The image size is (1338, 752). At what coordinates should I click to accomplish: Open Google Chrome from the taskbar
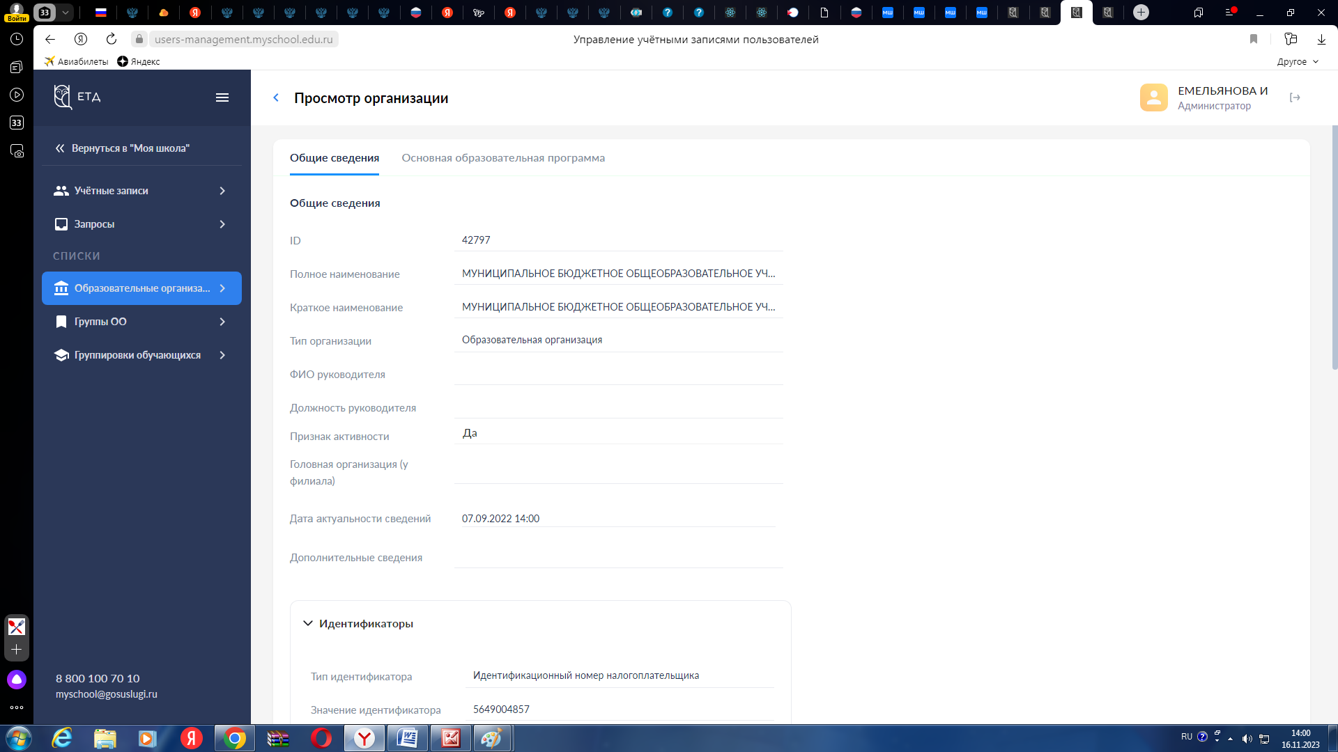click(235, 738)
